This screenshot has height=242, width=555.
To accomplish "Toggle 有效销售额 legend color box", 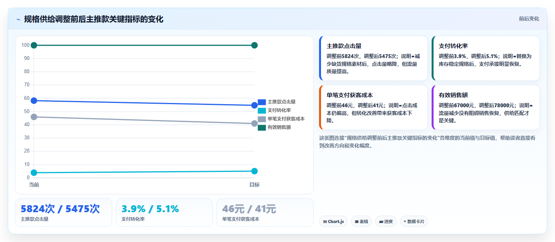I will point(262,127).
